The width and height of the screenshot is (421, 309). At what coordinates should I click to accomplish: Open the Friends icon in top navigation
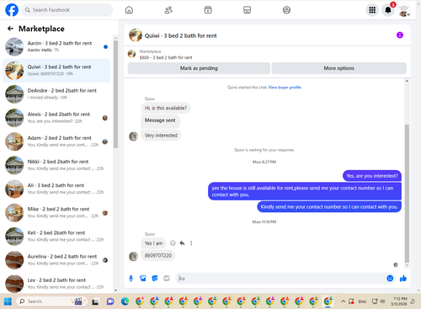(168, 10)
